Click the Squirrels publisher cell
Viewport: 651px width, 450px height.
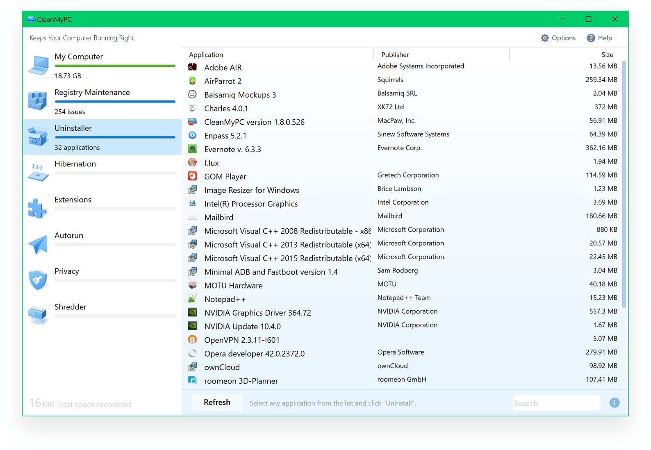tap(390, 80)
